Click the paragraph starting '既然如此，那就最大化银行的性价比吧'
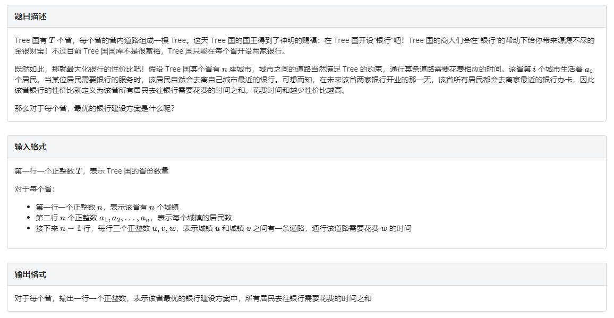 [305, 80]
